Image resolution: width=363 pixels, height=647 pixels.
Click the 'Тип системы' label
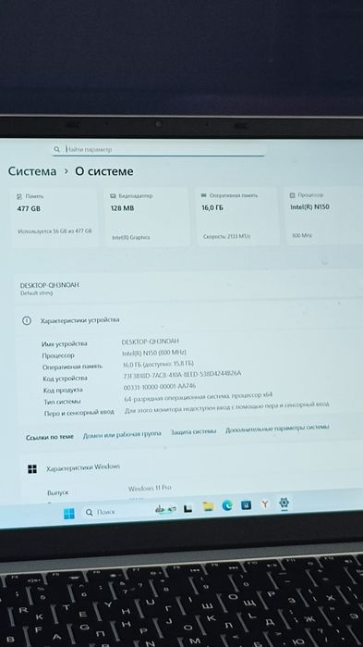(x=63, y=402)
